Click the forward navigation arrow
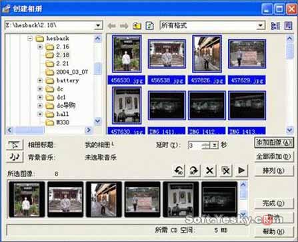Image resolution: width=298 pixels, height=242 pixels. tap(124, 26)
